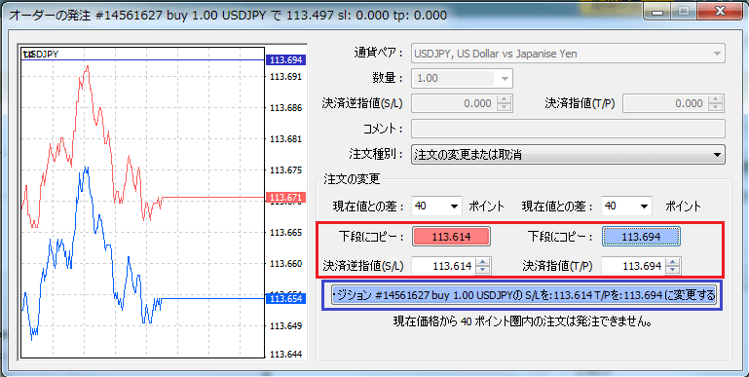Open the 注文種別 order type dropdown

coord(568,155)
